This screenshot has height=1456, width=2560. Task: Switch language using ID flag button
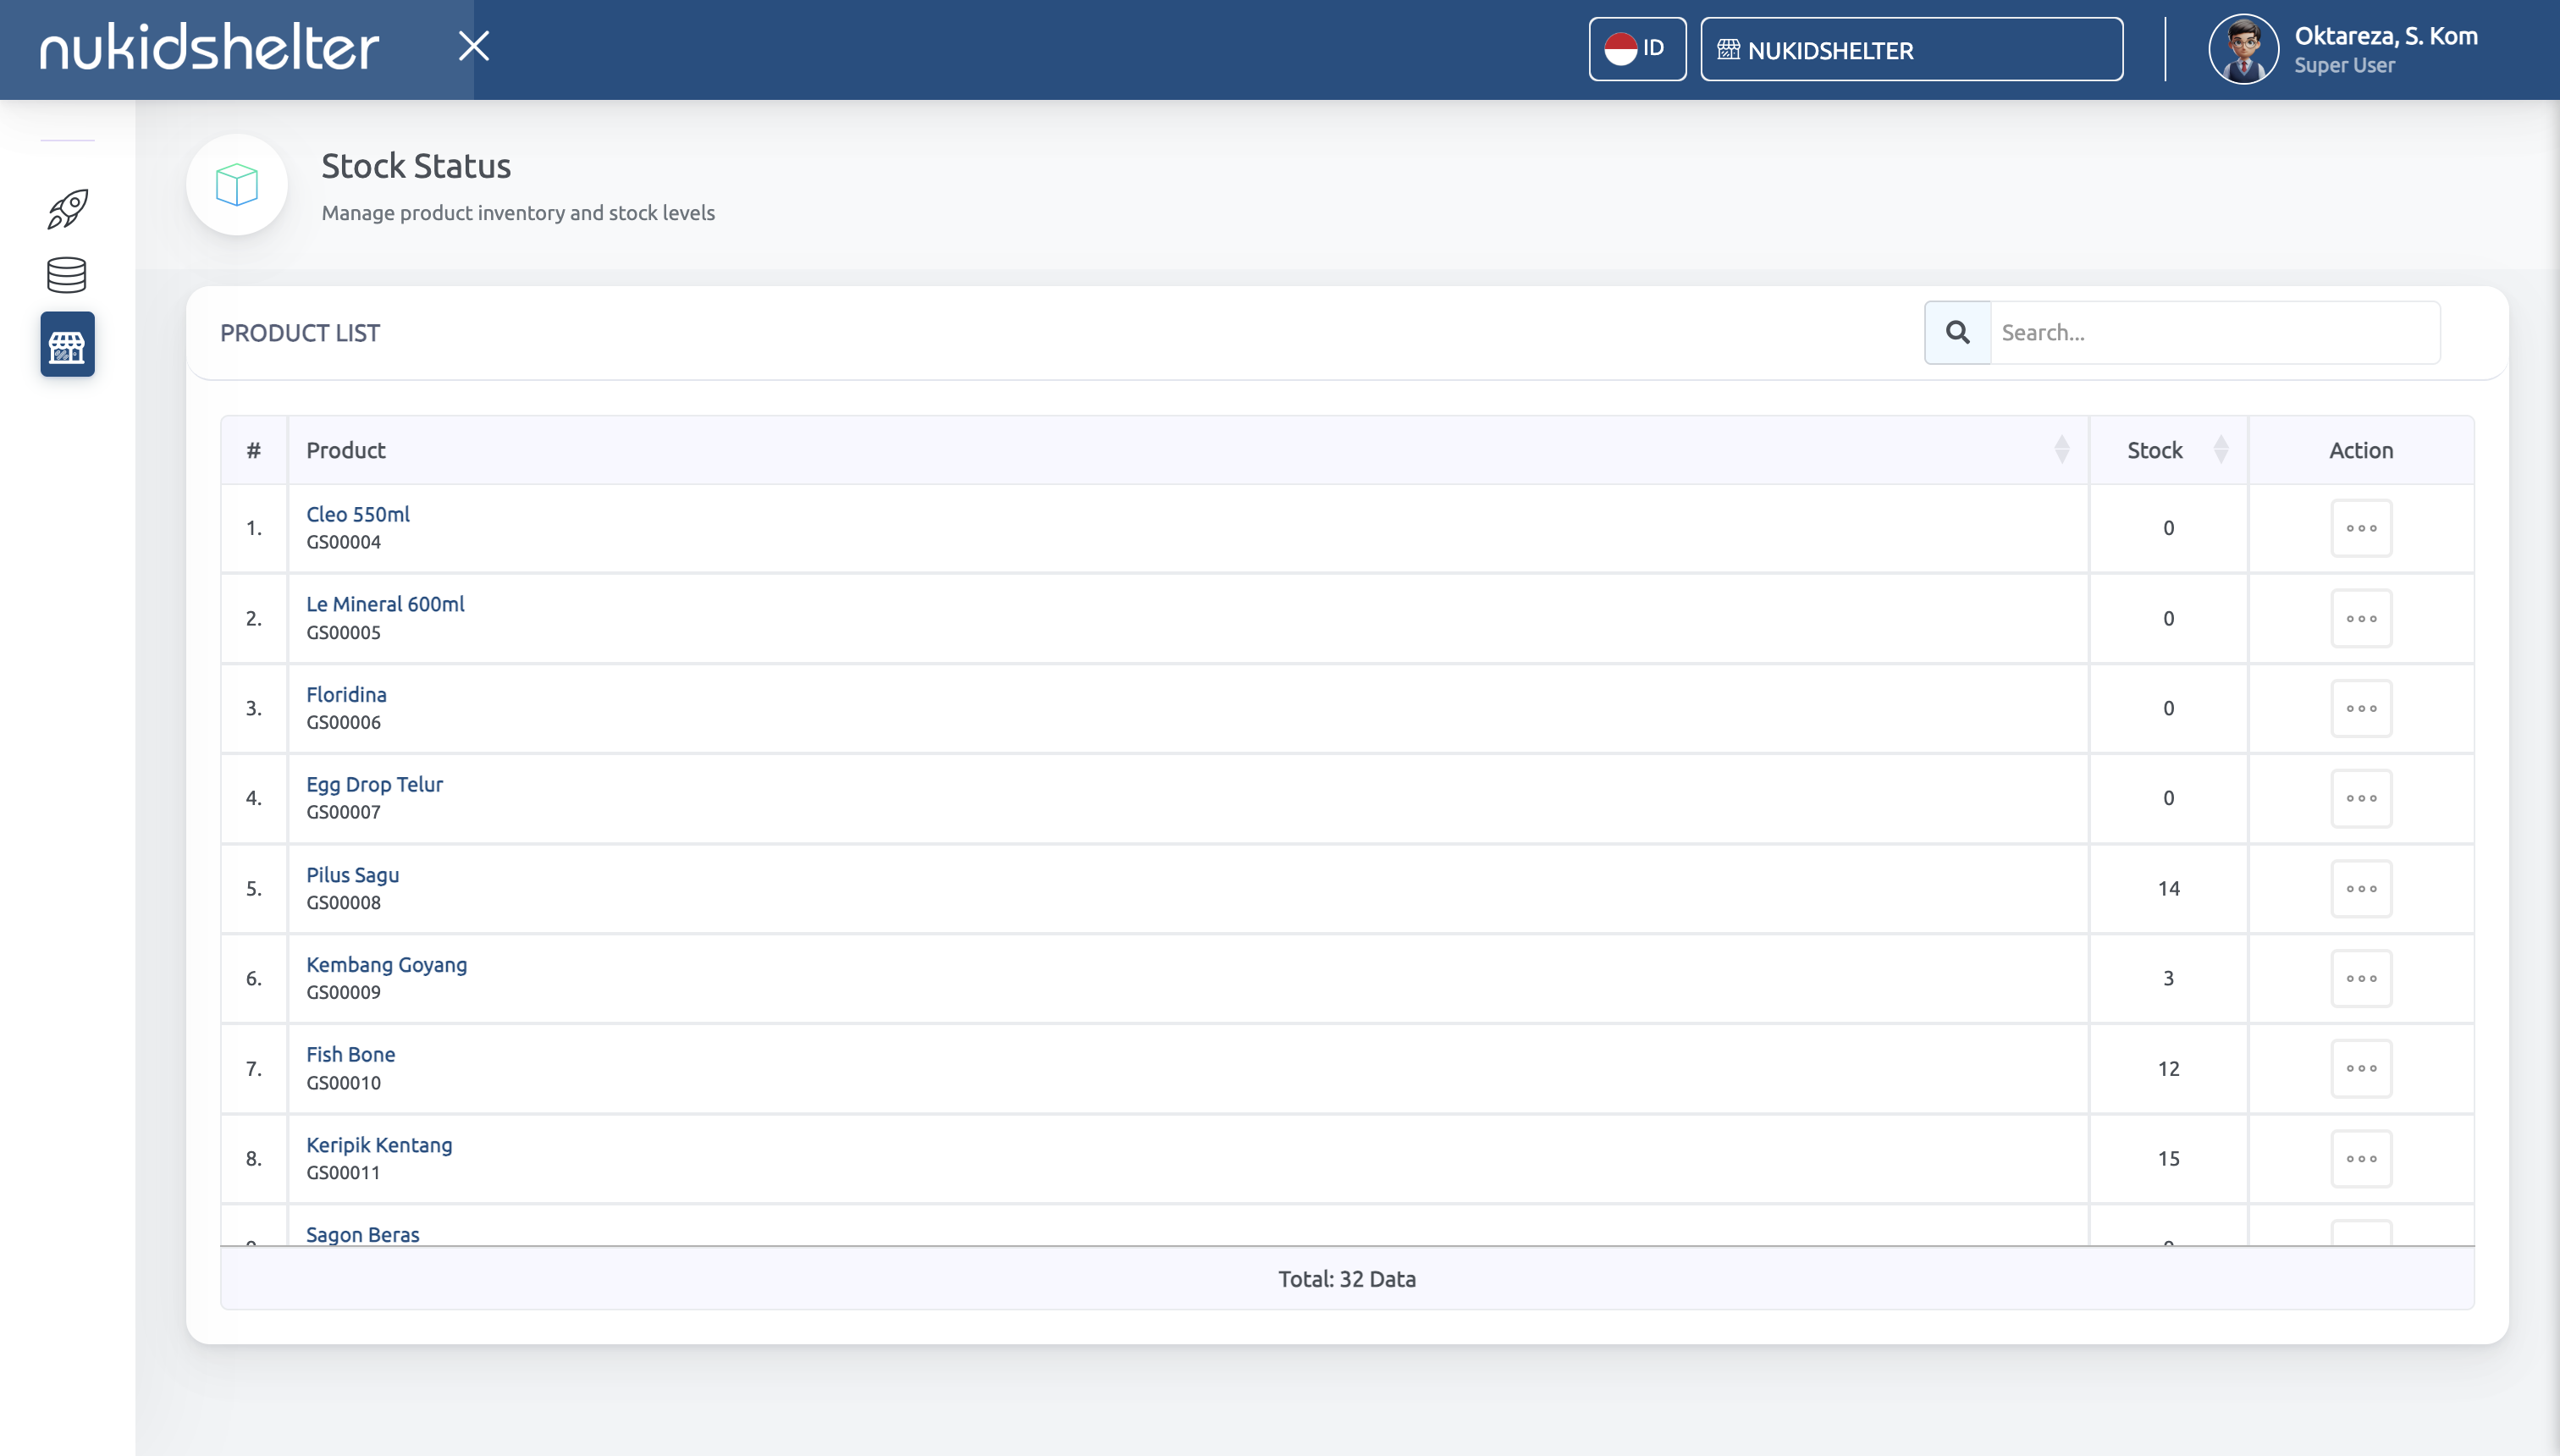(x=1636, y=49)
